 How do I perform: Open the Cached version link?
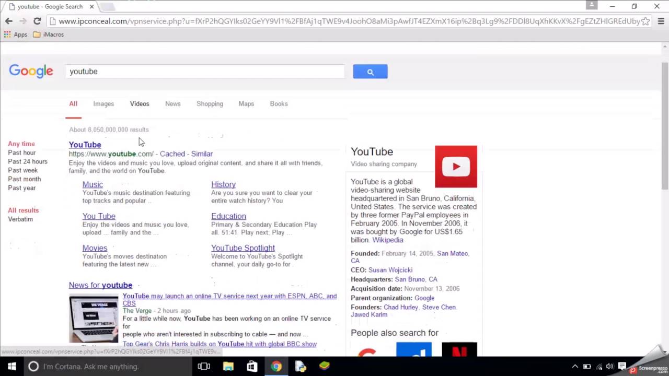172,154
